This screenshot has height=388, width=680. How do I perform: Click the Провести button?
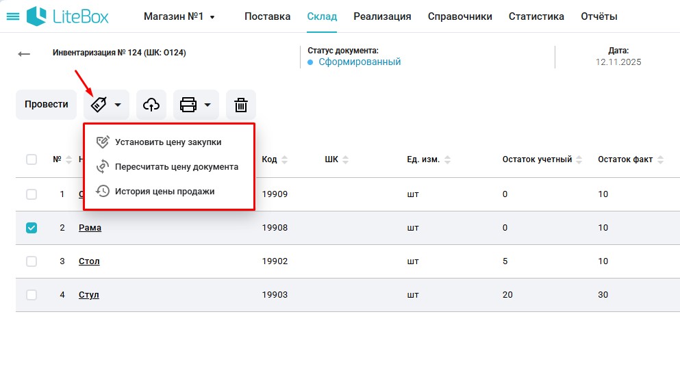(47, 105)
